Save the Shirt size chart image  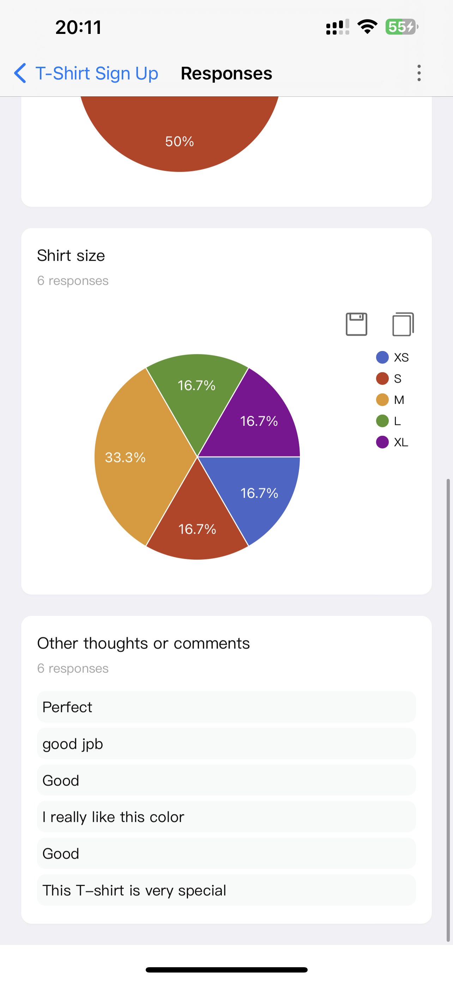(x=356, y=324)
